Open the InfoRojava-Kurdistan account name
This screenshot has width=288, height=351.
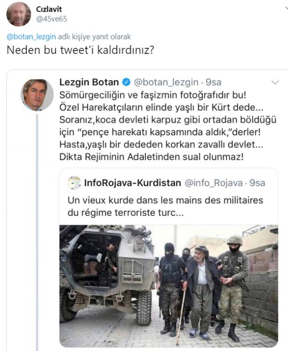pos(132,182)
